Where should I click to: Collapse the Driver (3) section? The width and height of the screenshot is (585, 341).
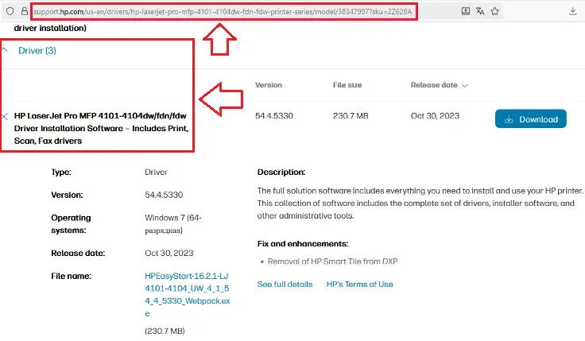tap(5, 50)
